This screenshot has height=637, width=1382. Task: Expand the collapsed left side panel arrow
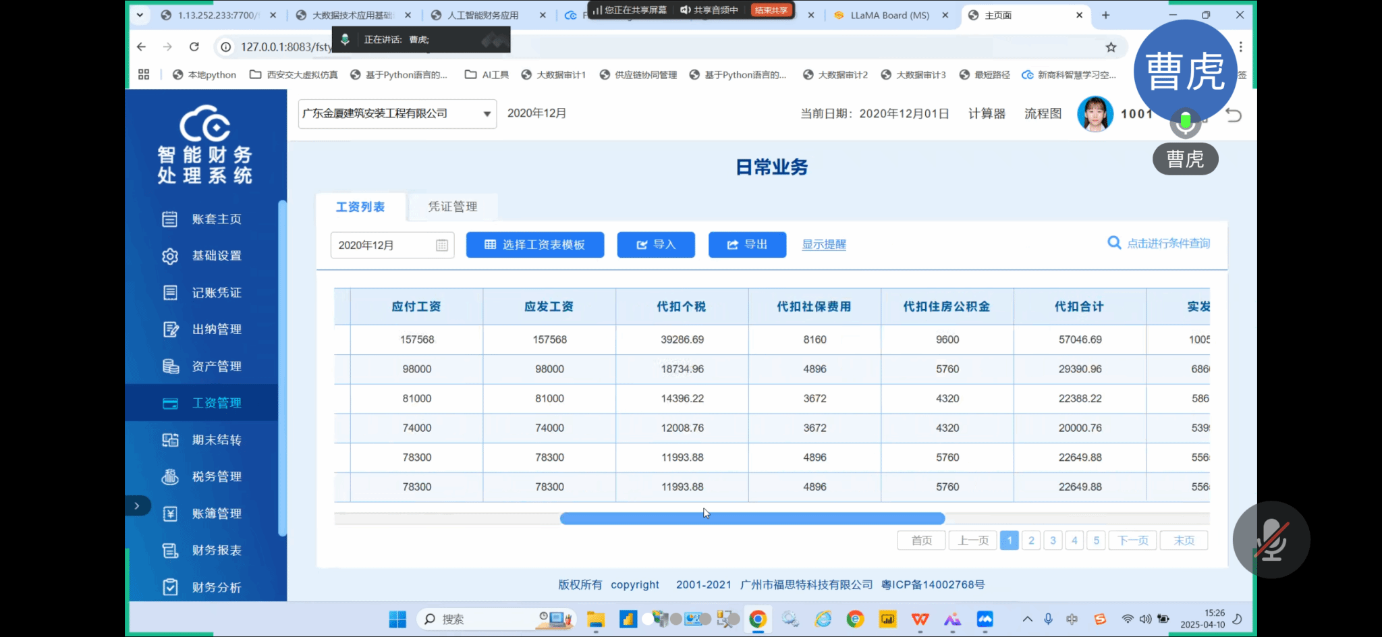(x=137, y=505)
